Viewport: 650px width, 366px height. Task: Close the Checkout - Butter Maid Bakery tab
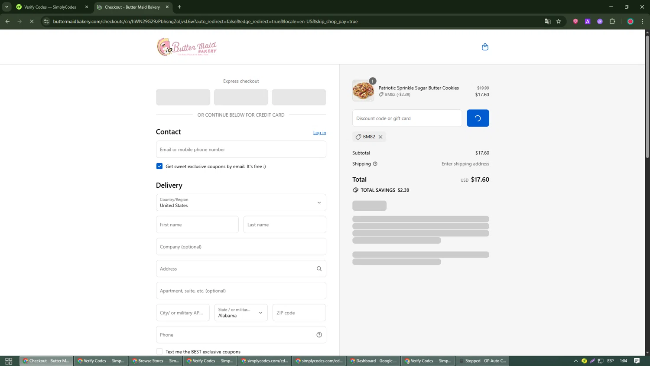(x=167, y=7)
